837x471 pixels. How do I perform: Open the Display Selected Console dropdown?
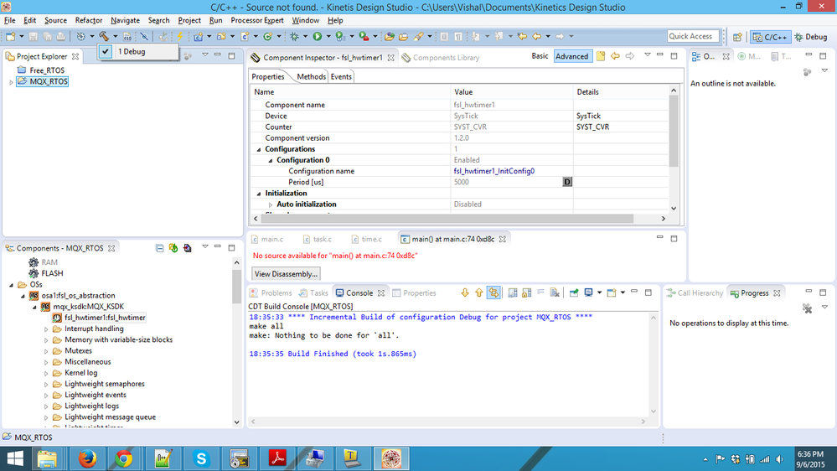pos(599,292)
